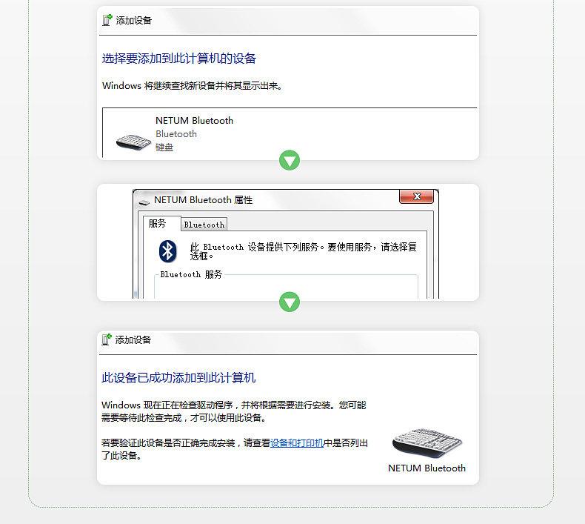Click the Bluetooth logo in the properties dialog
Viewport: 585px width, 524px height.
167,251
